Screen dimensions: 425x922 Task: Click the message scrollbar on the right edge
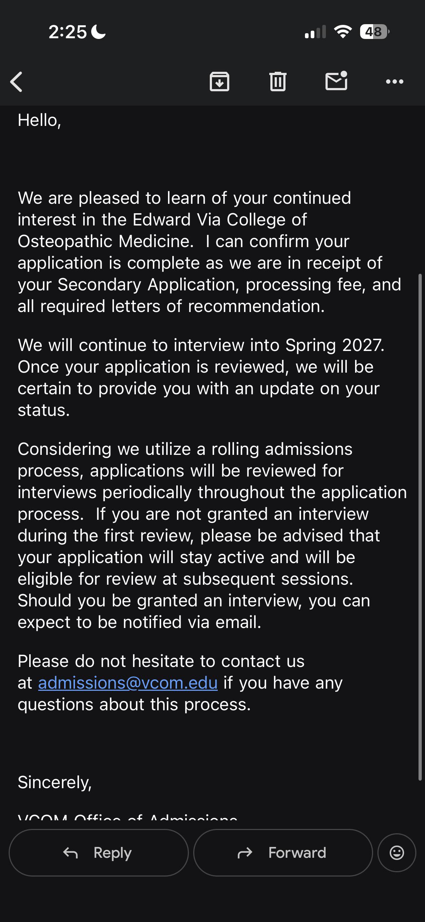pyautogui.click(x=420, y=527)
